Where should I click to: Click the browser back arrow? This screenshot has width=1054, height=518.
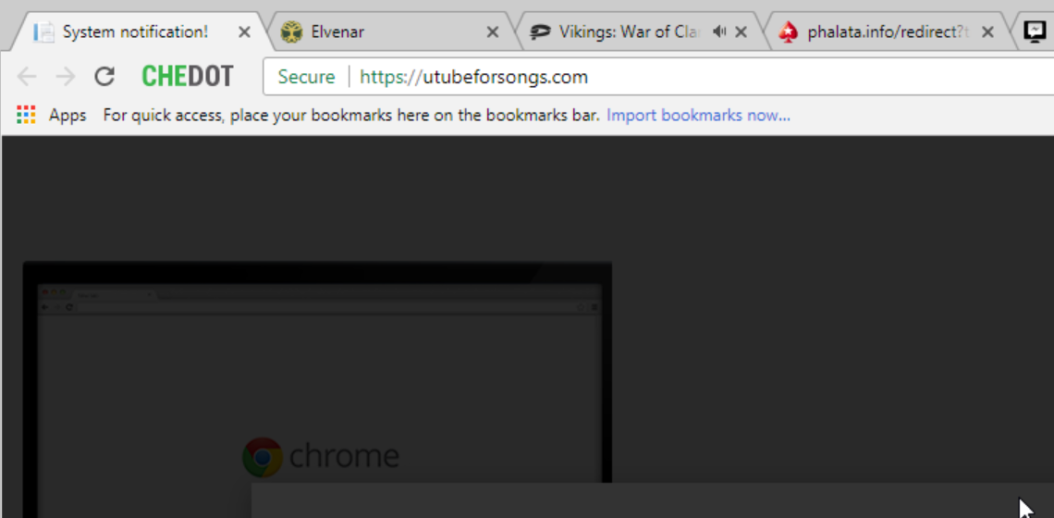27,77
